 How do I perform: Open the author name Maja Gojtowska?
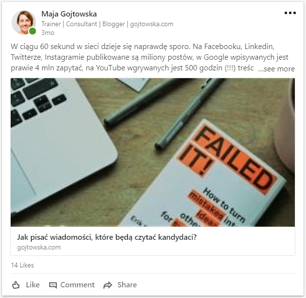click(69, 14)
